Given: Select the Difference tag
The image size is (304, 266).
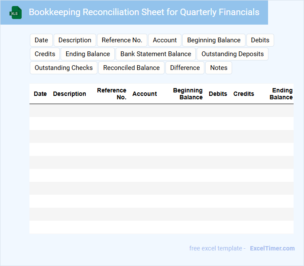Looking at the screenshot, I should click(185, 68).
